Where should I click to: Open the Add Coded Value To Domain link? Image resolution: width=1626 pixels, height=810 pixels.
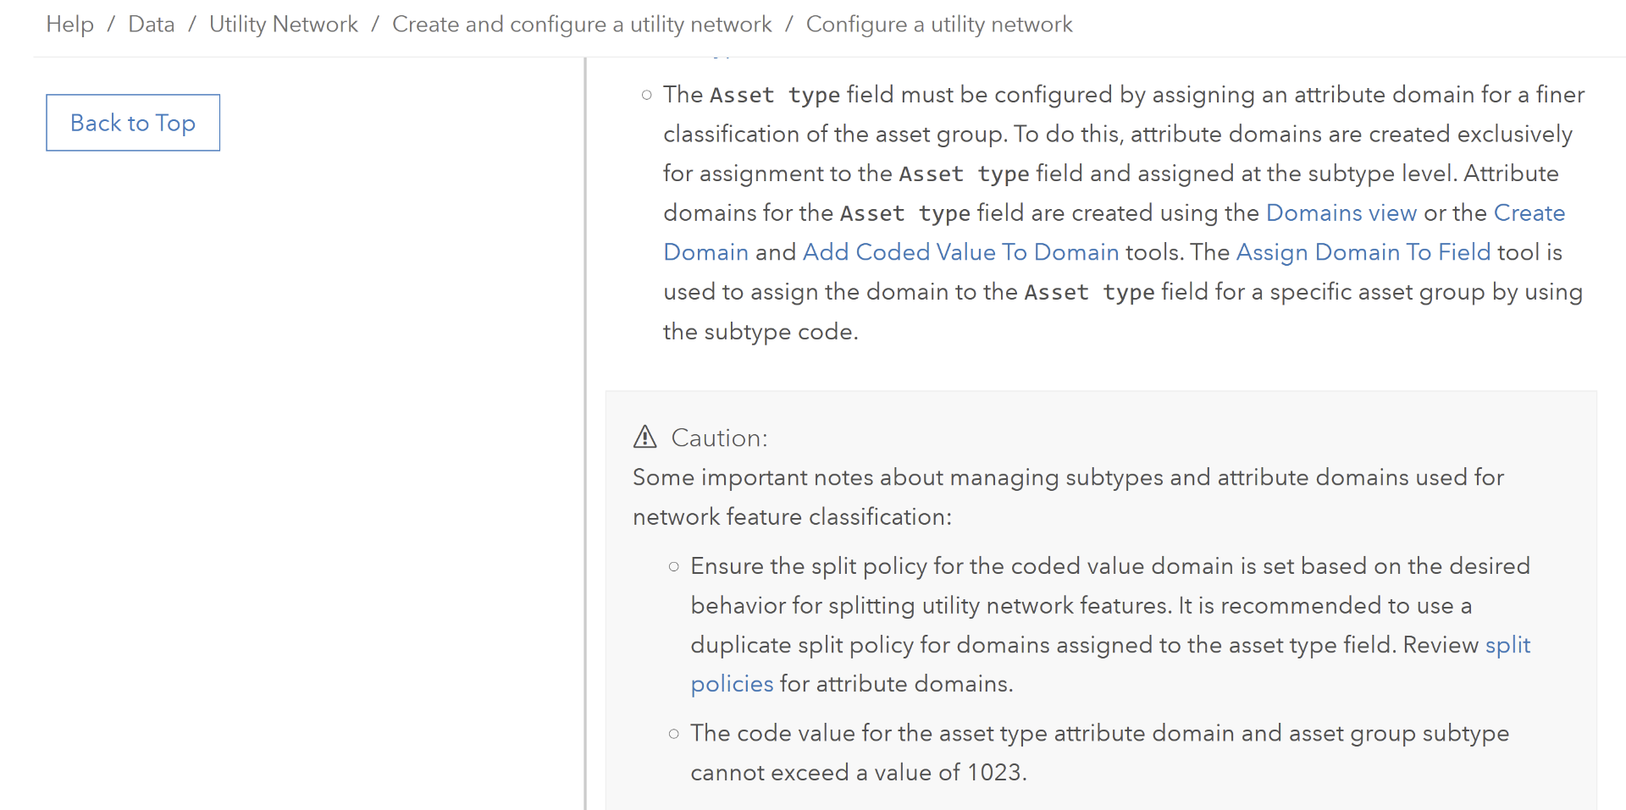click(x=960, y=252)
